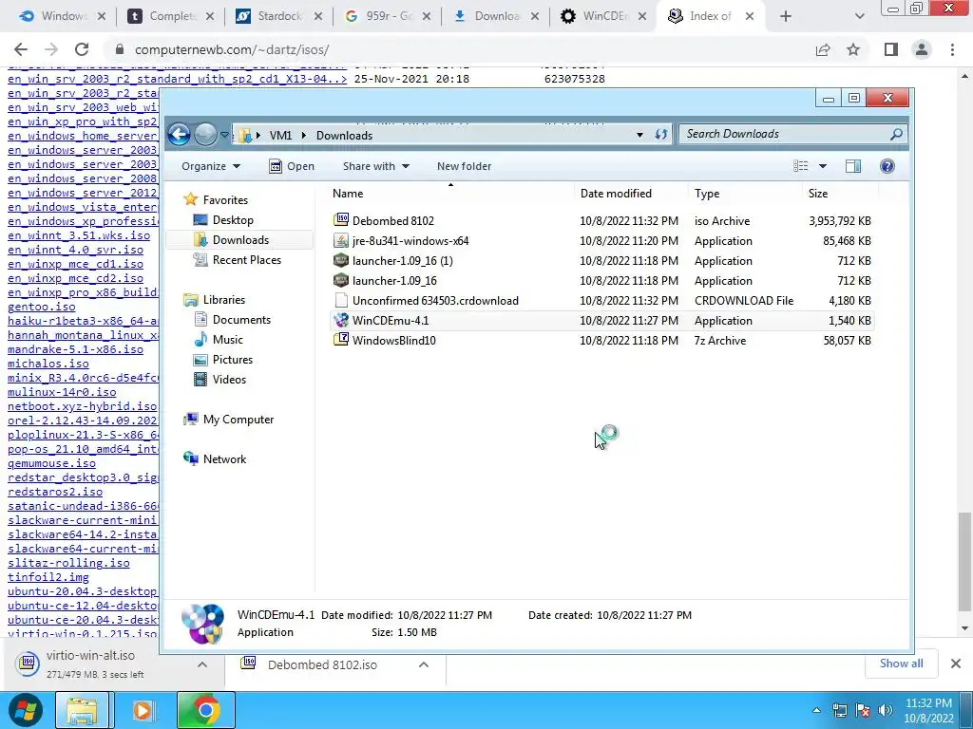Click the browser page vertical scrollbar thumb
The width and height of the screenshot is (973, 729).
click(965, 561)
